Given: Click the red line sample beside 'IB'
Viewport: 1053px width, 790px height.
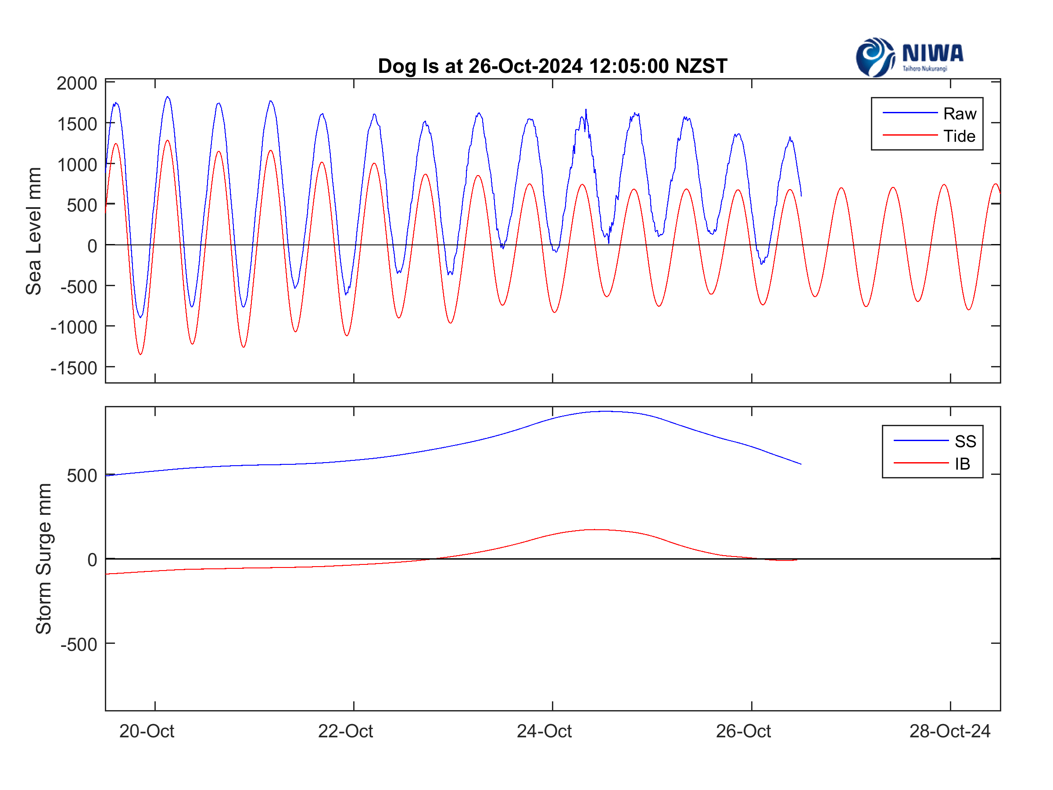Looking at the screenshot, I should pos(921,463).
